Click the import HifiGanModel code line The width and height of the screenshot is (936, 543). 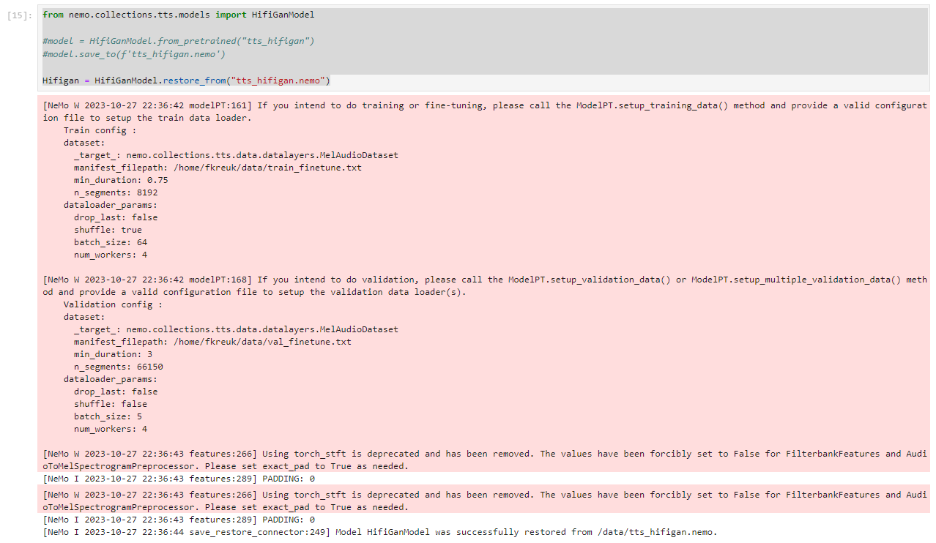click(x=179, y=15)
